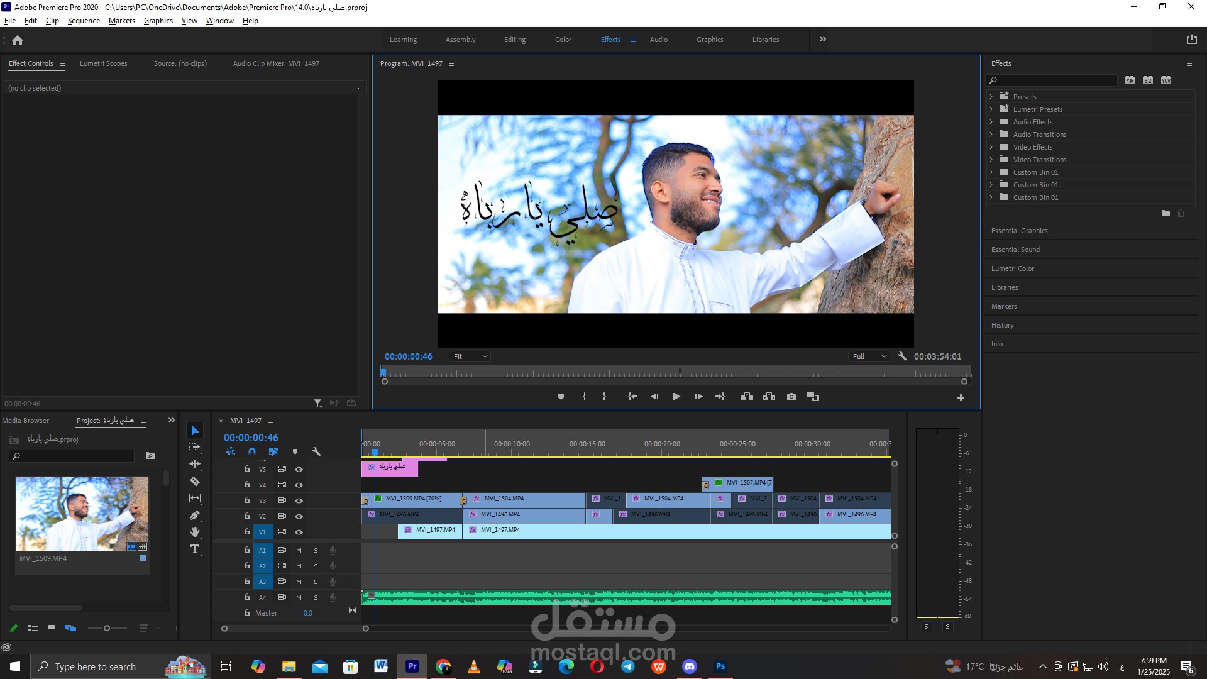Toggle visibility eye of track V5
Screen dimensions: 1207x679
point(299,469)
